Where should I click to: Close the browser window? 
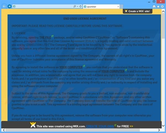160,2
